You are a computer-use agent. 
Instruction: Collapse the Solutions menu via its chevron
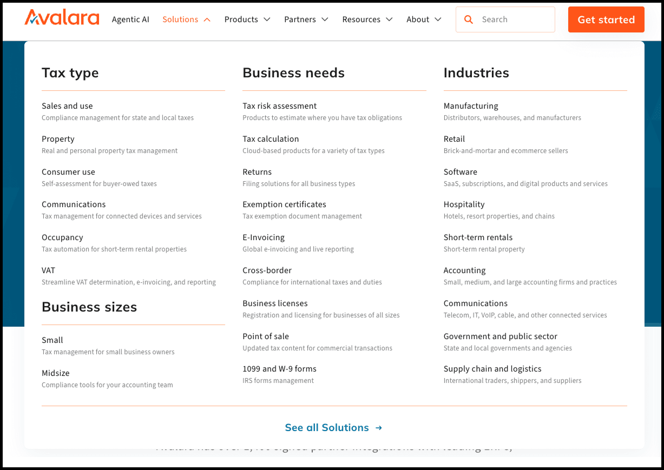point(207,19)
